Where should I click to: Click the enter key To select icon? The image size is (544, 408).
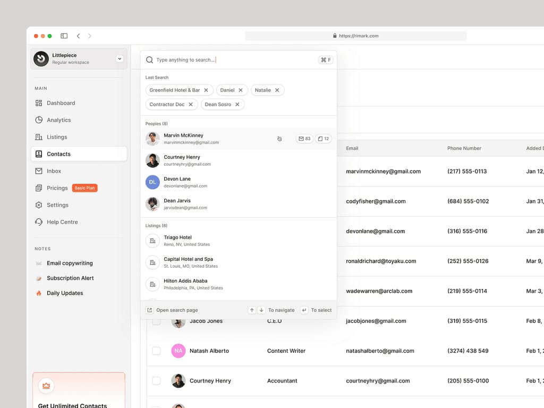coord(304,310)
